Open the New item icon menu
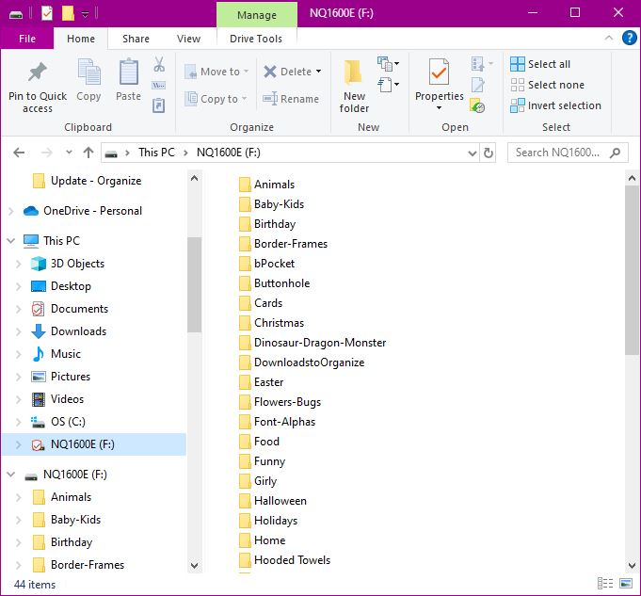 388,64
